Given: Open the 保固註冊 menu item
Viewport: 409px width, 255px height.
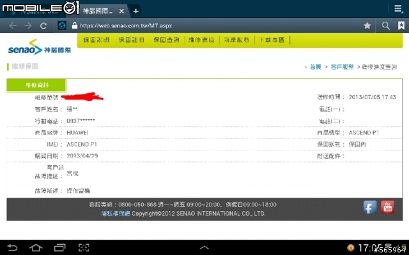Looking at the screenshot, I should [x=131, y=40].
